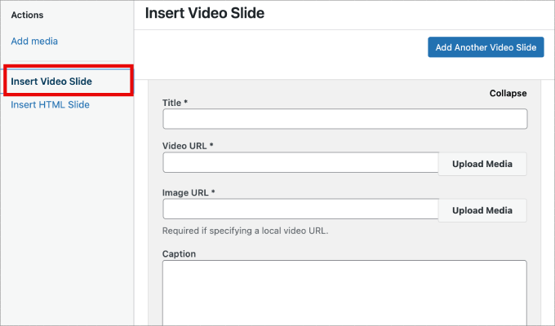Click inside the Caption text area
Image resolution: width=555 pixels, height=326 pixels.
pyautogui.click(x=344, y=293)
